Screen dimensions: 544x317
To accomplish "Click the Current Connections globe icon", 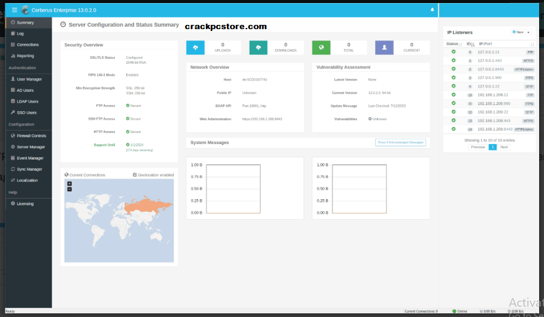I will [67, 175].
